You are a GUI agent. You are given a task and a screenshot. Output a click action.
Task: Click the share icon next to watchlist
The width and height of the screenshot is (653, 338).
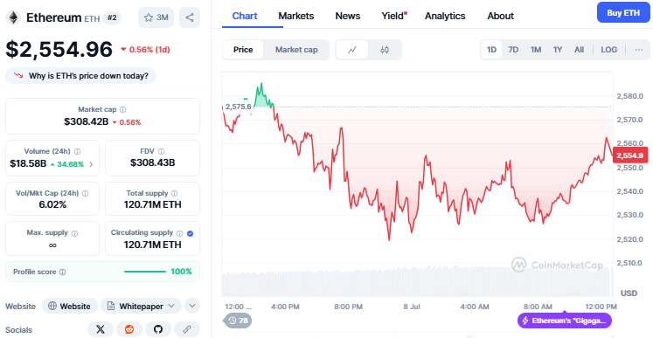(x=190, y=17)
